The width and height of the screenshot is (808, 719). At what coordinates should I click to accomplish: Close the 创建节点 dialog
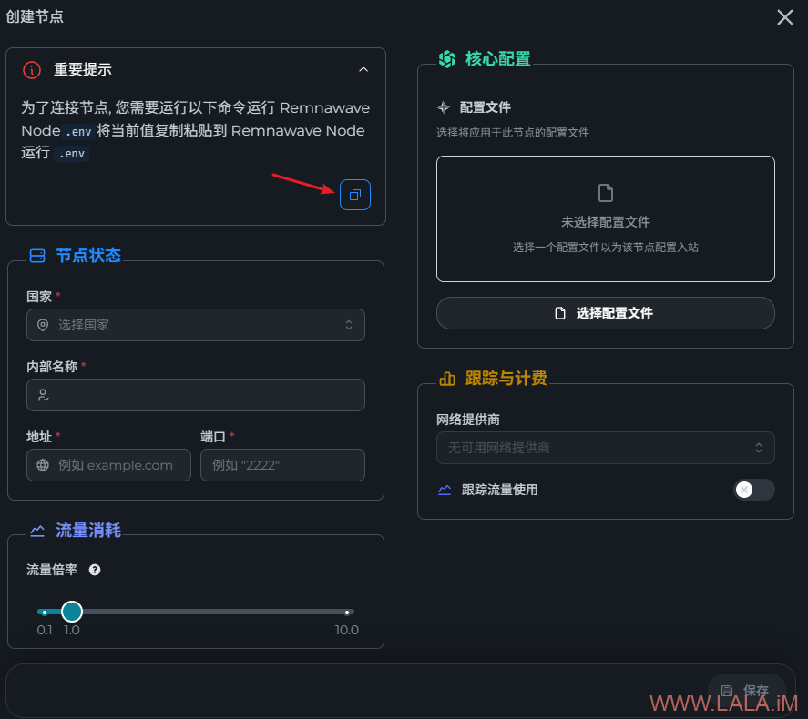coord(785,17)
